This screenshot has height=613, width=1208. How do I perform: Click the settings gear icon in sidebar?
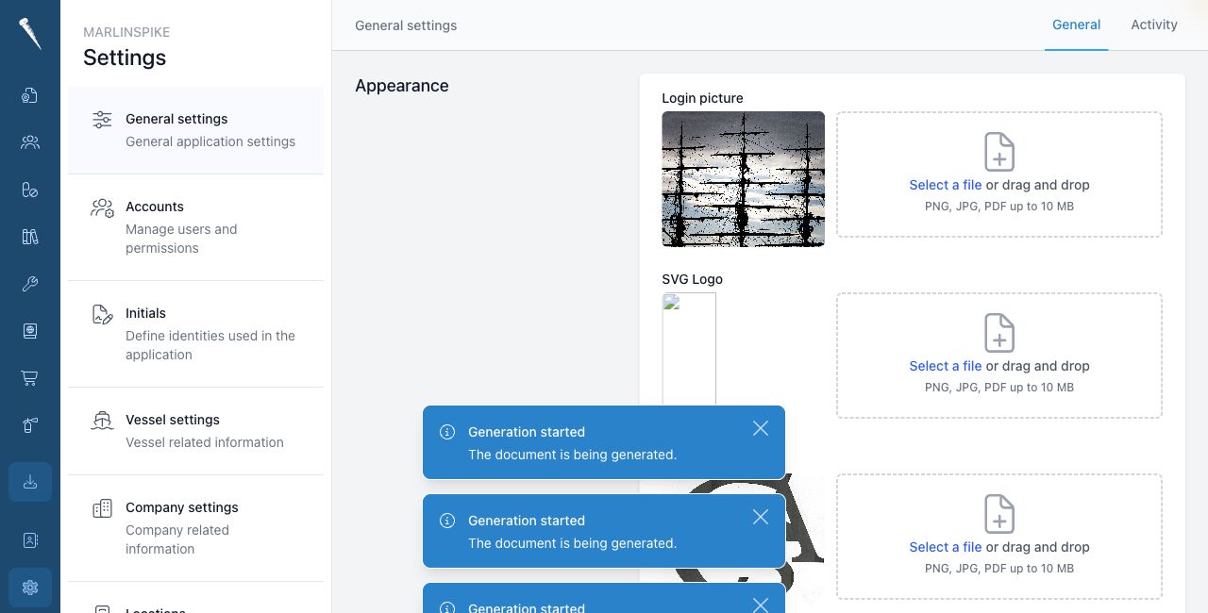tap(30, 588)
